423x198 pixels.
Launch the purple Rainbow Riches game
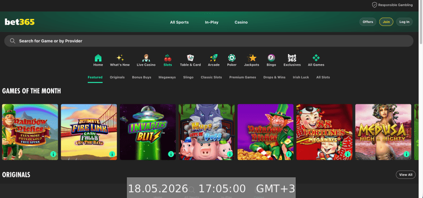[x=265, y=132]
